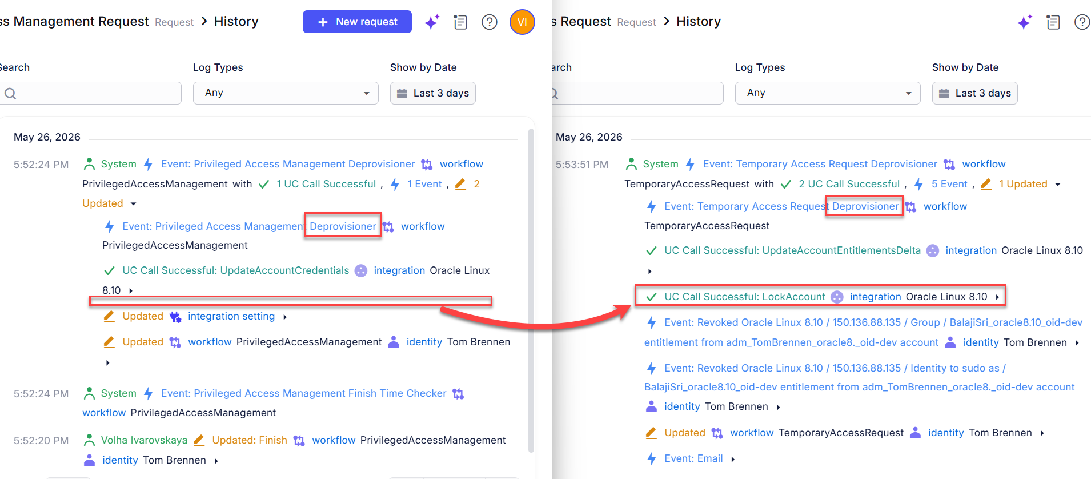Viewport: 1091px width, 479px height.
Task: Open Privileged Access Management Deprovisioner event header link
Action: pos(288,165)
